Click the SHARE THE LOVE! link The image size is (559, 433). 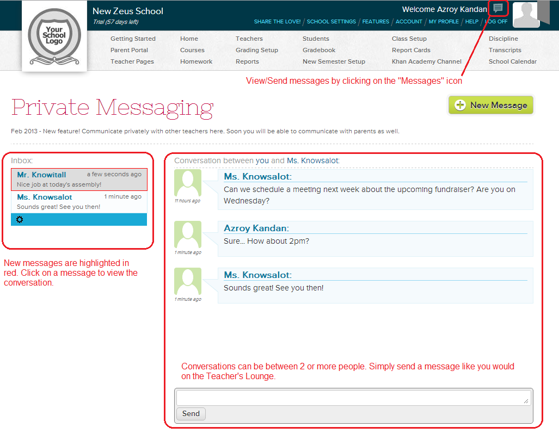(277, 21)
